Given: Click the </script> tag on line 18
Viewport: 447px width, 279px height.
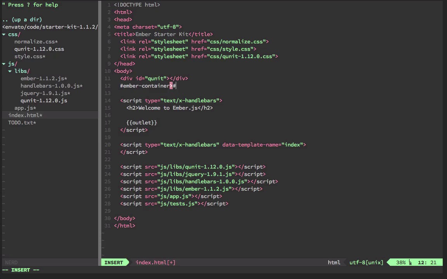Looking at the screenshot, I should 134,130.
